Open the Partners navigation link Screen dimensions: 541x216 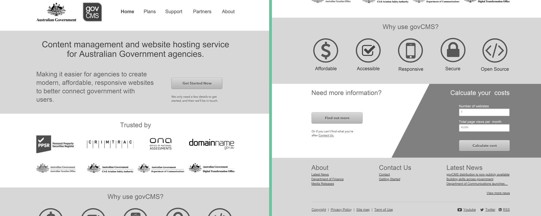click(202, 12)
